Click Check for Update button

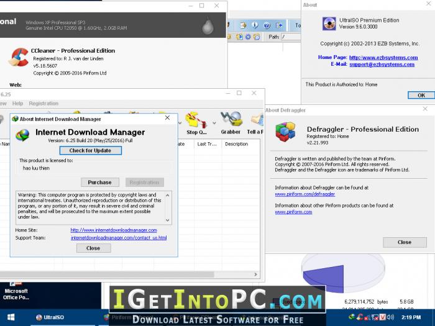coord(91,150)
